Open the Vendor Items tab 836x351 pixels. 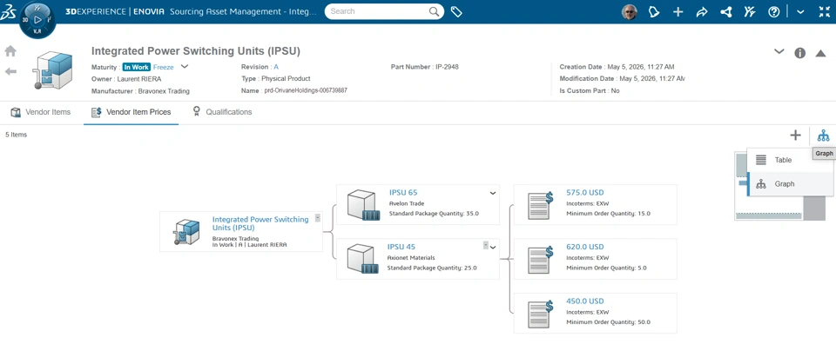click(41, 112)
